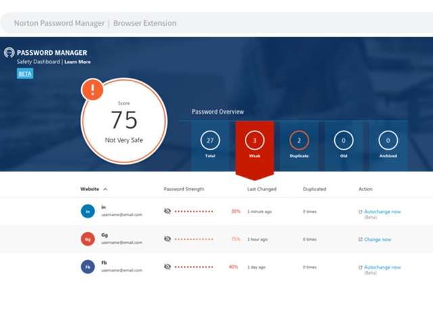Click the BETA badge
Image resolution: width=433 pixels, height=317 pixels.
(x=25, y=74)
